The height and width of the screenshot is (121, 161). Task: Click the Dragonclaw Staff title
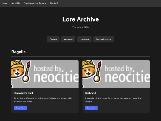(24, 93)
